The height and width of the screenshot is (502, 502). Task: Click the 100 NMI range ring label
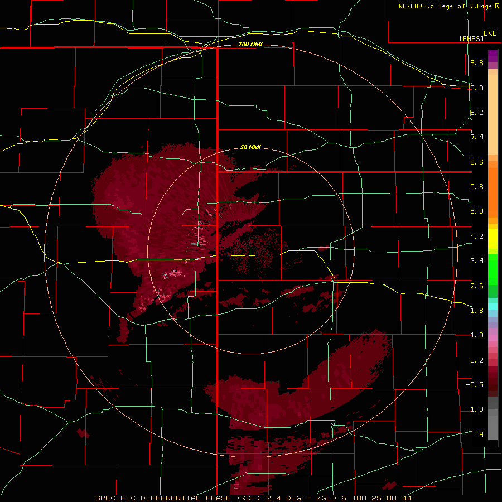point(250,44)
